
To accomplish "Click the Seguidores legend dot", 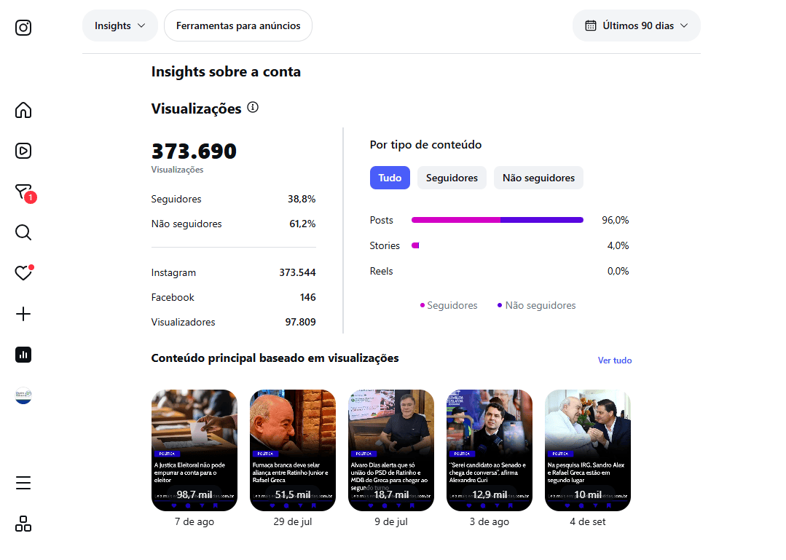I will [x=423, y=305].
